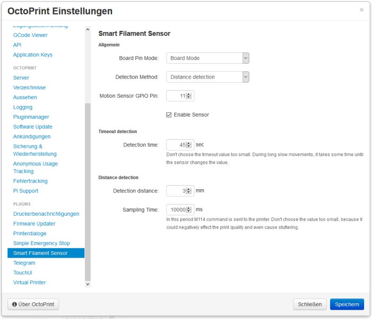The image size is (372, 319).
Task: Select Application Keys in the sidebar
Action: (x=32, y=54)
